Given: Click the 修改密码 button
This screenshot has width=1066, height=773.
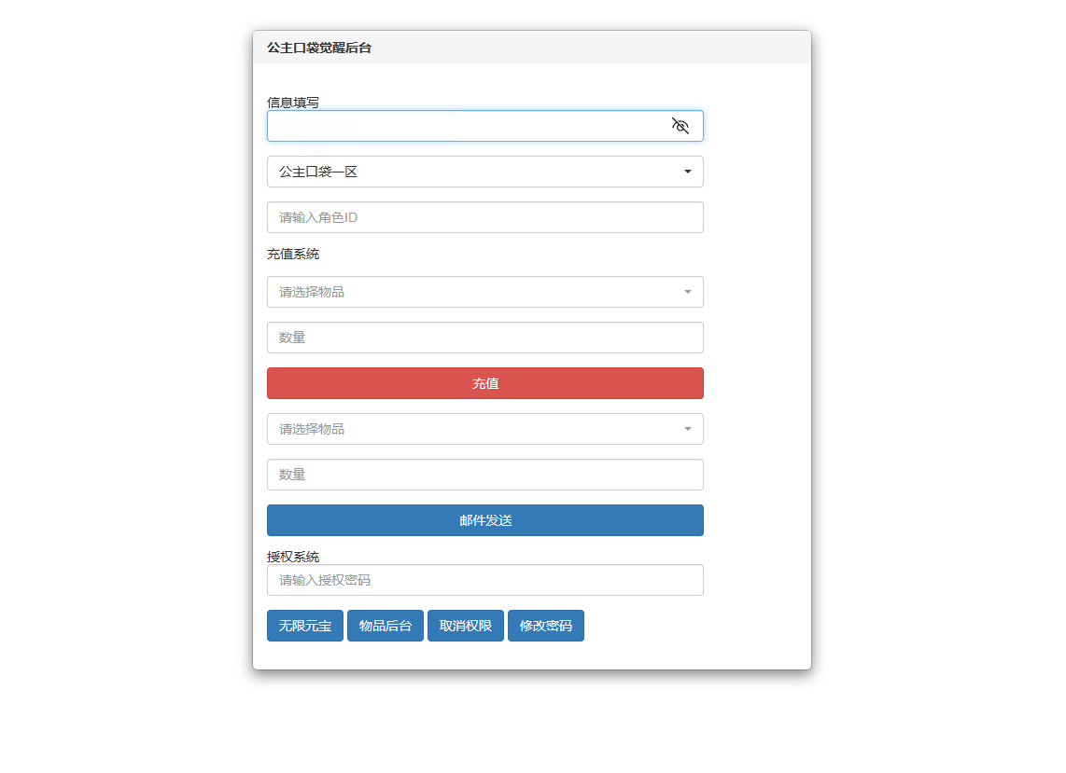Looking at the screenshot, I should (x=546, y=626).
